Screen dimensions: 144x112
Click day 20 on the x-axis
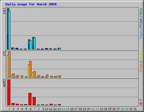click(x=89, y=109)
